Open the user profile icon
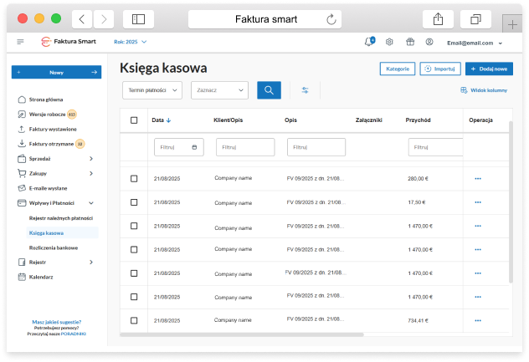Viewport: 529px width, 362px height. pyautogui.click(x=429, y=42)
